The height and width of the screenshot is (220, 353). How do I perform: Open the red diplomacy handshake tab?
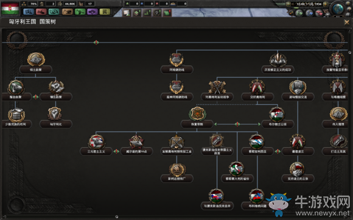41,12
